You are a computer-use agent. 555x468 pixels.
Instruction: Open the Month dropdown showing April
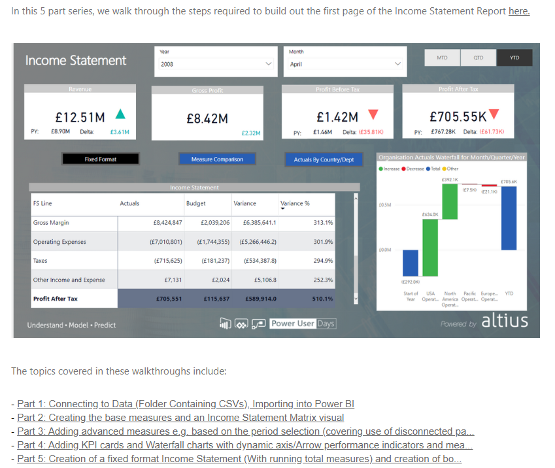[345, 64]
